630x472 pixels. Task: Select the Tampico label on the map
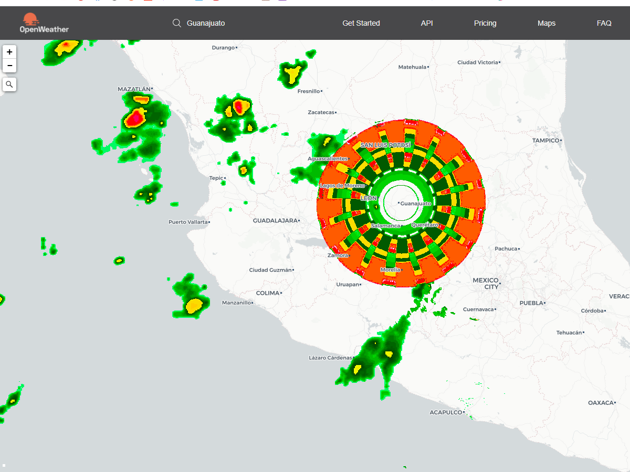546,141
